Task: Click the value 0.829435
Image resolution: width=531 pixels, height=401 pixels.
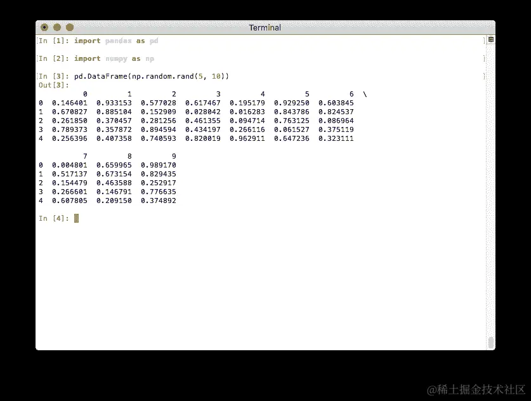Action: 158,174
